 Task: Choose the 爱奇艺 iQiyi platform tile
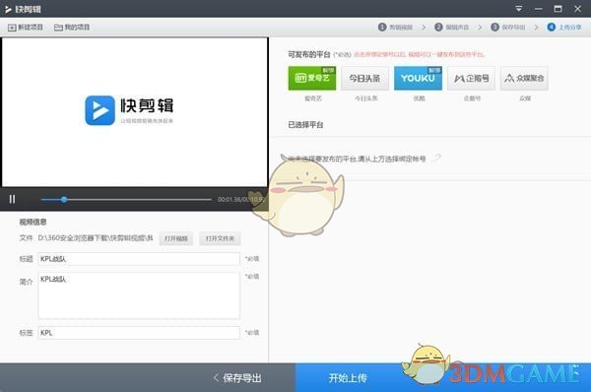312,79
